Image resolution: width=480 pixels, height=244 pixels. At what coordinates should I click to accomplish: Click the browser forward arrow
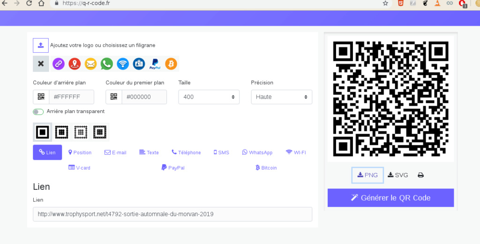(x=17, y=3)
